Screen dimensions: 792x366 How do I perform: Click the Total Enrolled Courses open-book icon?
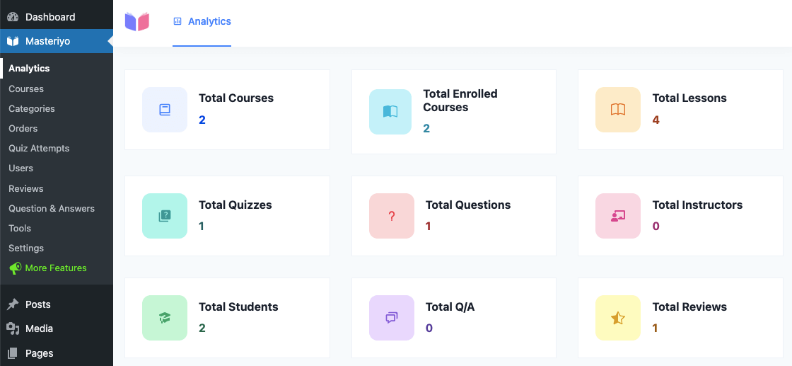pyautogui.click(x=390, y=112)
